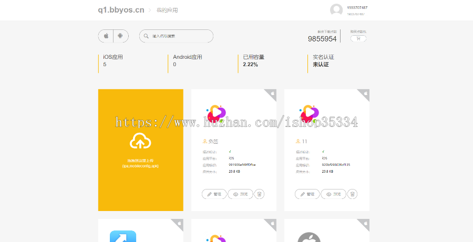
Task: Filter apps by Android platform
Action: coord(121,36)
